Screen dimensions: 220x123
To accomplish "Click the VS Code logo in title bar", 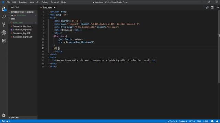I will tap(3, 2).
